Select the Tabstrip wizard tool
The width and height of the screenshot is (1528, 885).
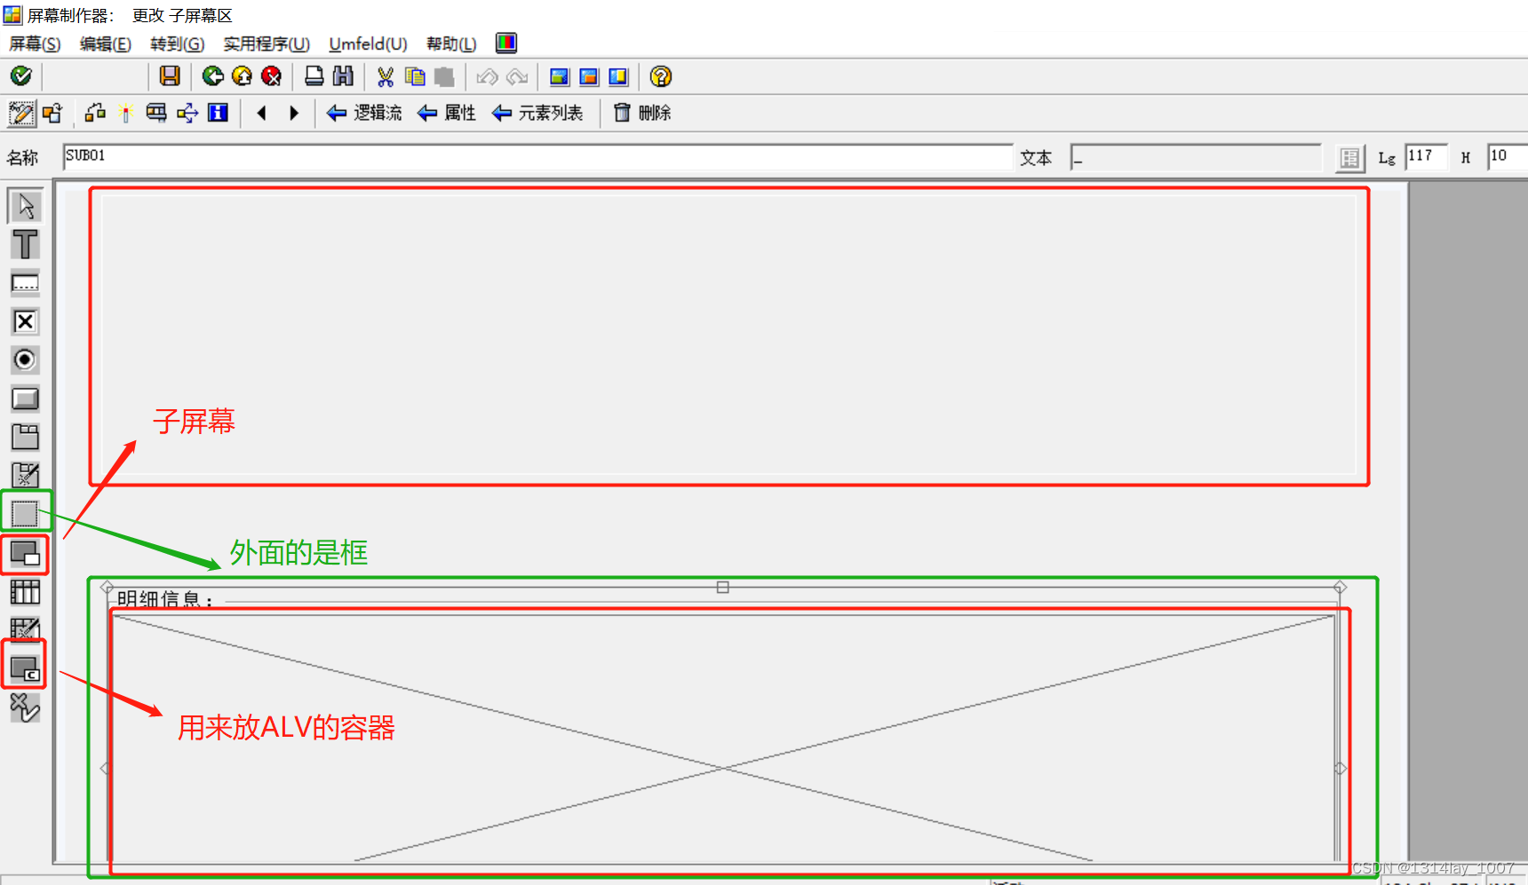pyautogui.click(x=25, y=475)
